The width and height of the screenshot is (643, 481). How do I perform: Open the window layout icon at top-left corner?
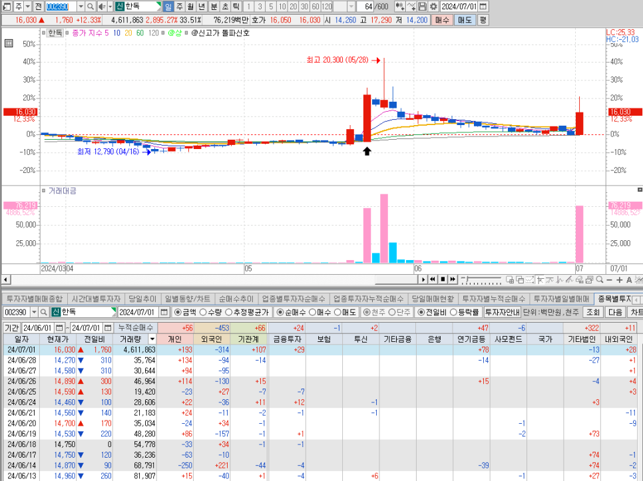click(x=7, y=7)
